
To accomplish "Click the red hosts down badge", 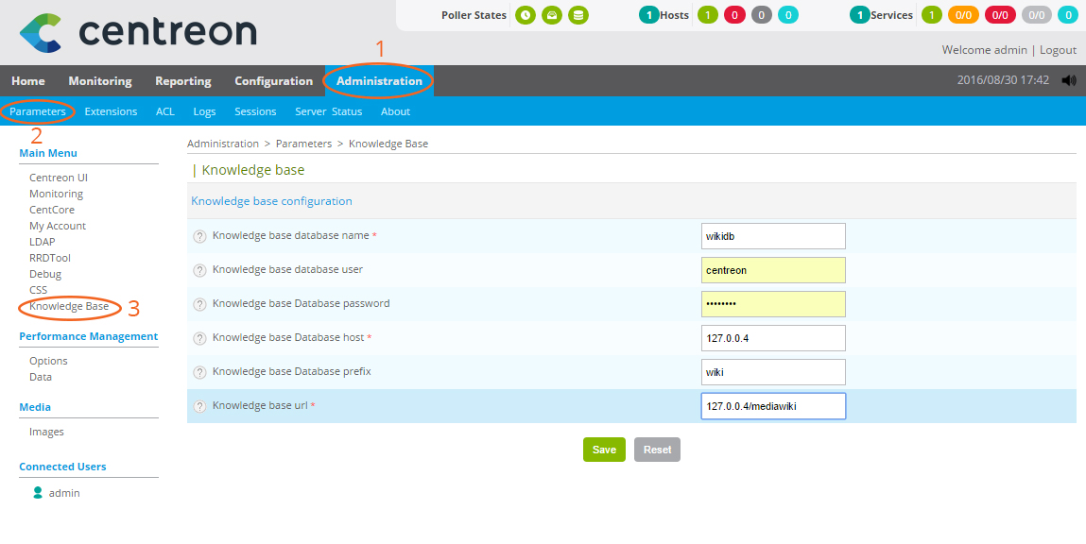I will tap(734, 14).
